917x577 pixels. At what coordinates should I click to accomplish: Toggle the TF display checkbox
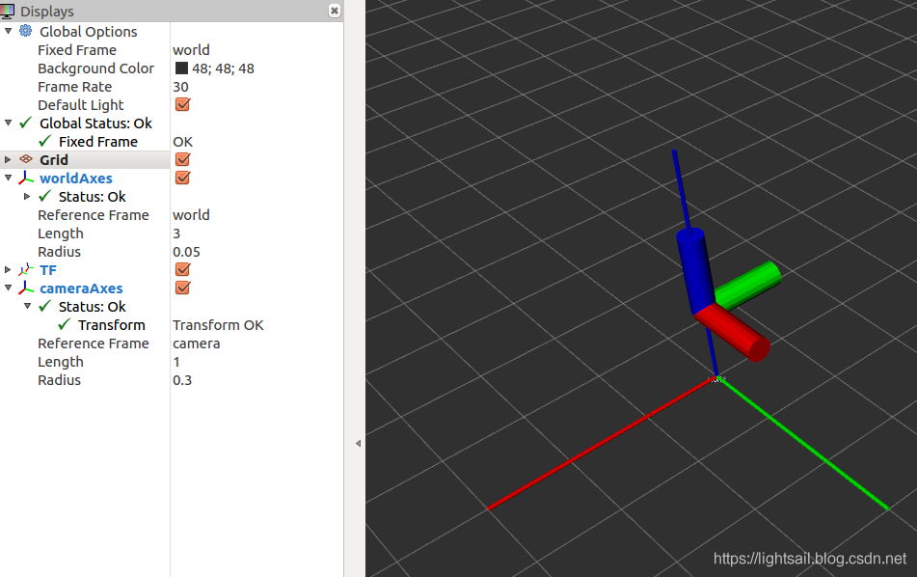pyautogui.click(x=182, y=269)
